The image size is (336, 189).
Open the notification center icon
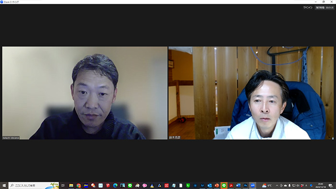331,186
